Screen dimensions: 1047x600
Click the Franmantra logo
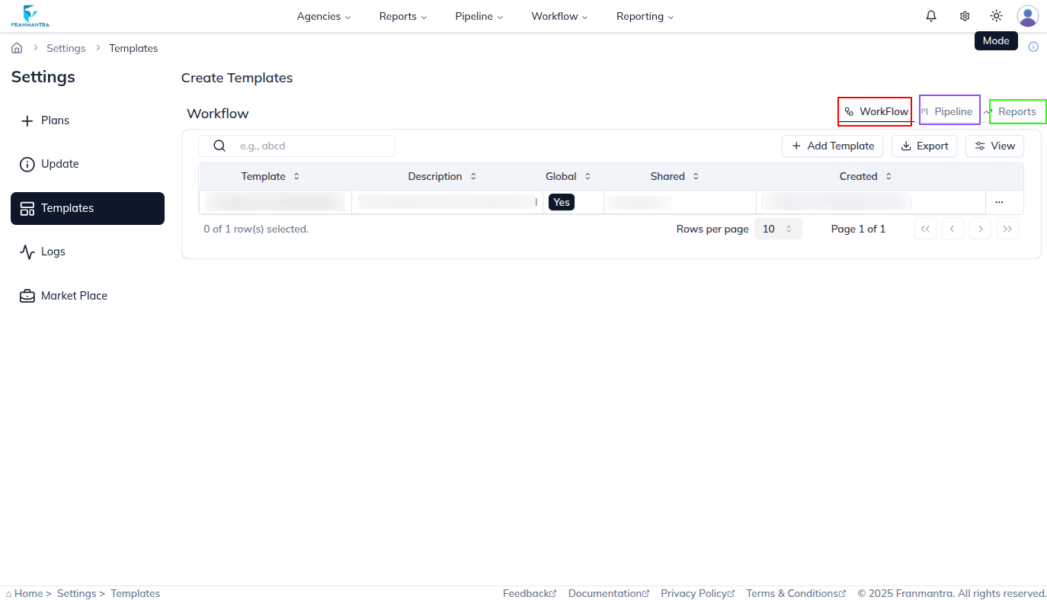(x=30, y=16)
